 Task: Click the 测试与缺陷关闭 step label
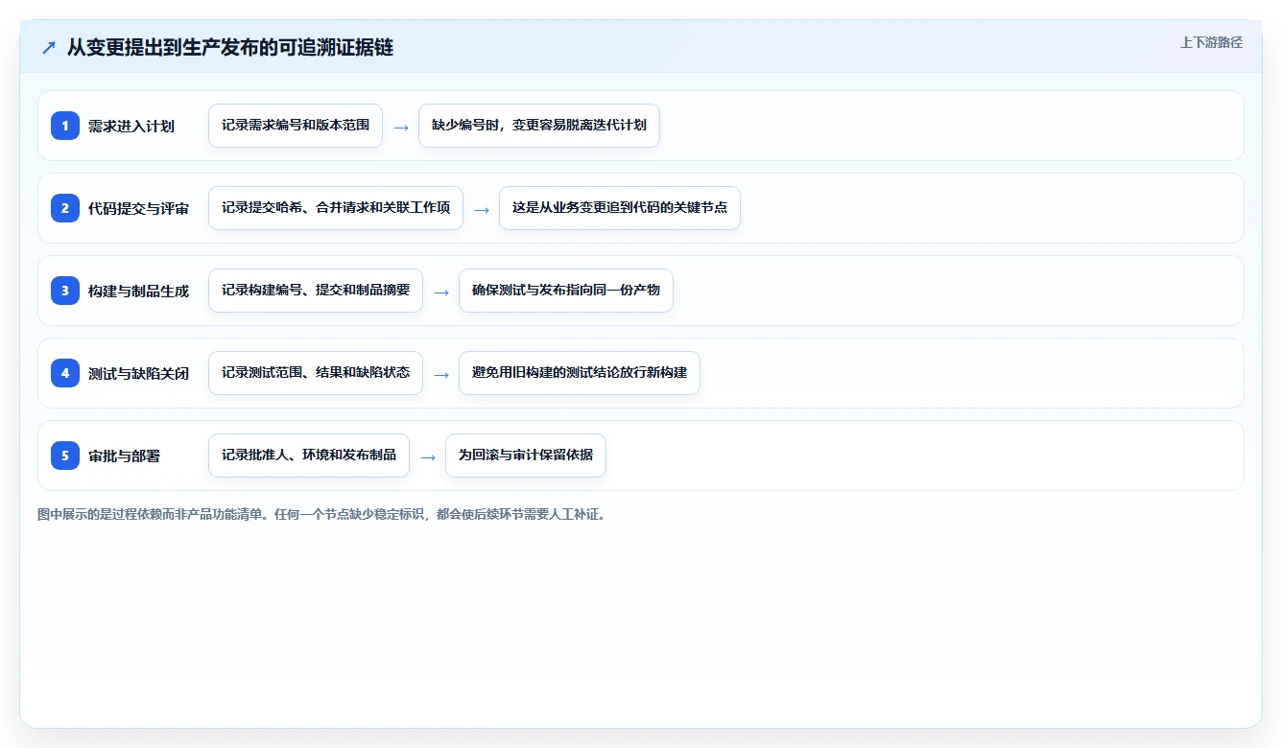pyautogui.click(x=138, y=373)
